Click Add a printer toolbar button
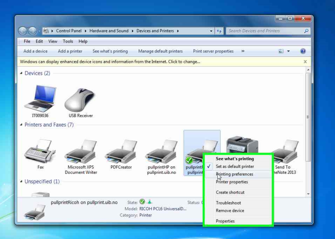The width and height of the screenshot is (335, 239). [x=70, y=51]
